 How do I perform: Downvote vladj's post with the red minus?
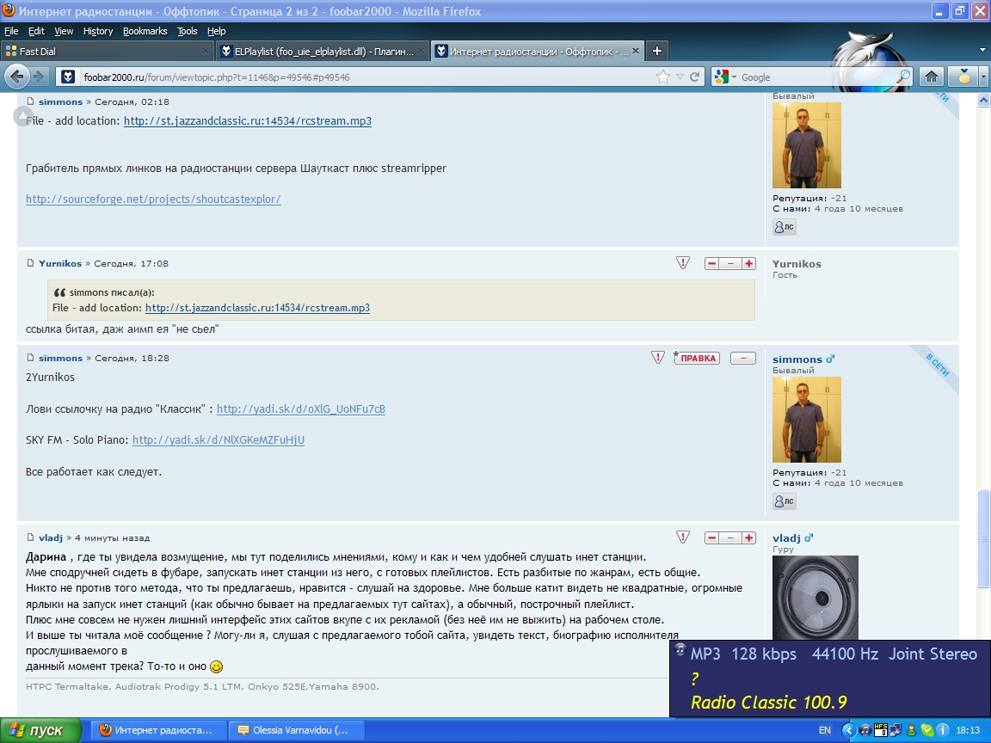[711, 537]
